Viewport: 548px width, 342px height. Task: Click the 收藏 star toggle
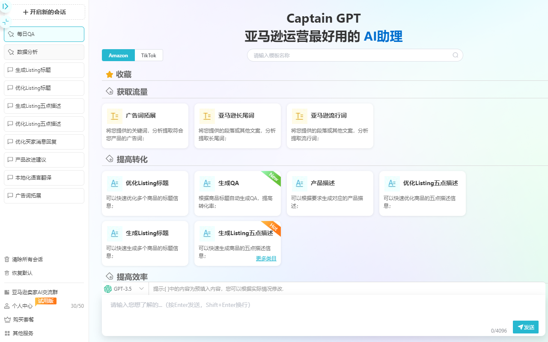[110, 74]
